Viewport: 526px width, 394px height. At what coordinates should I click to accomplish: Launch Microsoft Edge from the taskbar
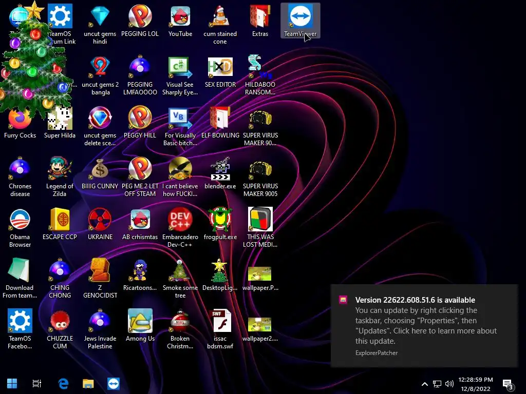click(x=63, y=384)
